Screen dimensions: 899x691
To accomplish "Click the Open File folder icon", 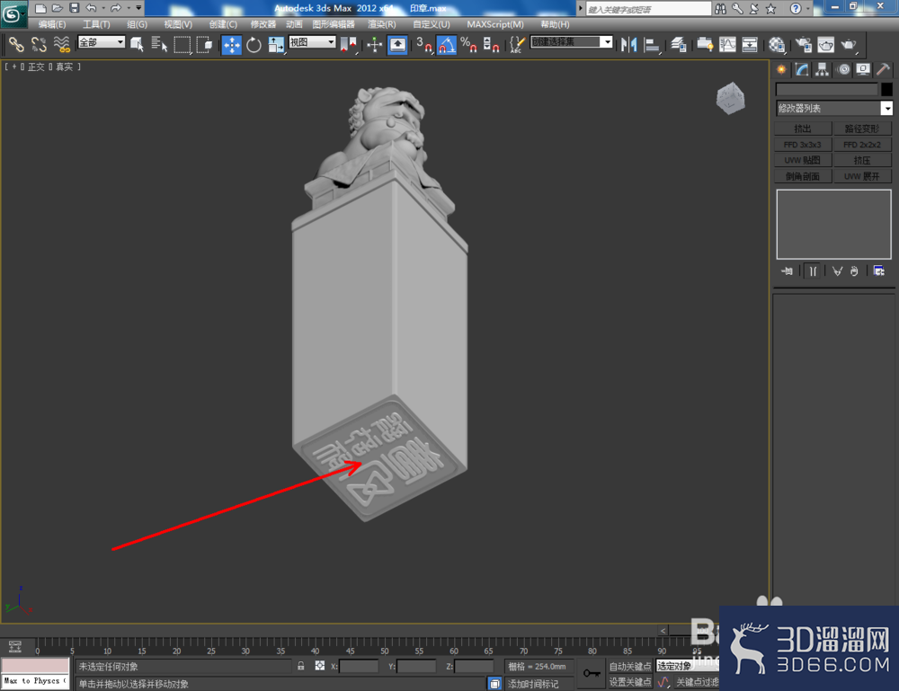I will point(58,8).
